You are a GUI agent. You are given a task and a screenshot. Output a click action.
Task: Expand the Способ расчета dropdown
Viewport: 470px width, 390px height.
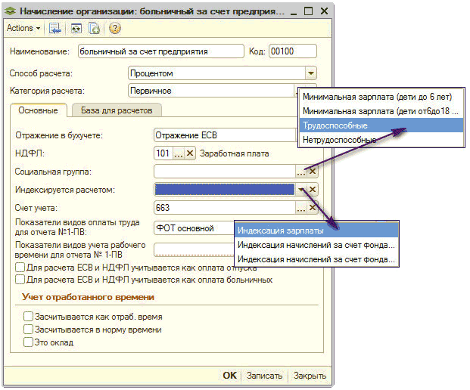click(310, 73)
